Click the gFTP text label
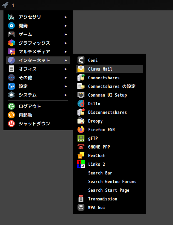This screenshot has height=225, width=173. [x=93, y=138]
